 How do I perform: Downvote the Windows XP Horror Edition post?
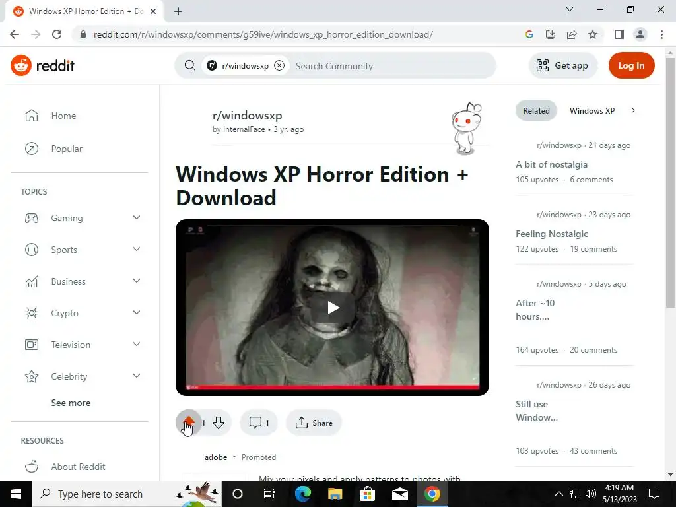219,422
